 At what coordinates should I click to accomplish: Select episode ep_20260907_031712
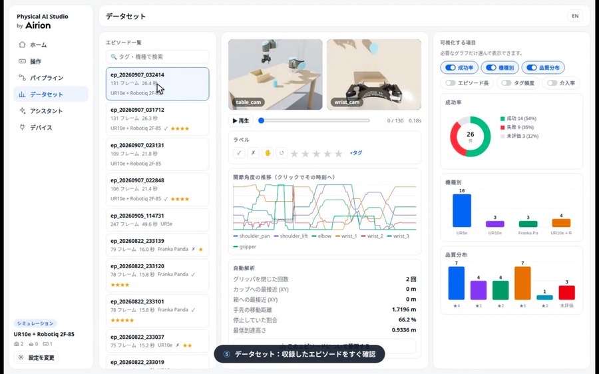click(157, 119)
